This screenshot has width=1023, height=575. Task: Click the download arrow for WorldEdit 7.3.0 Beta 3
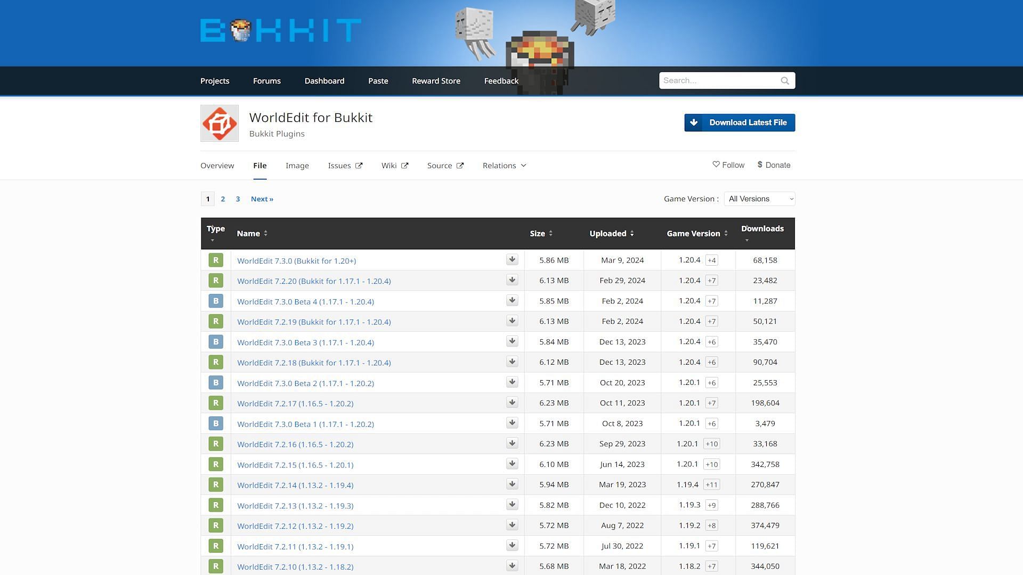512,341
